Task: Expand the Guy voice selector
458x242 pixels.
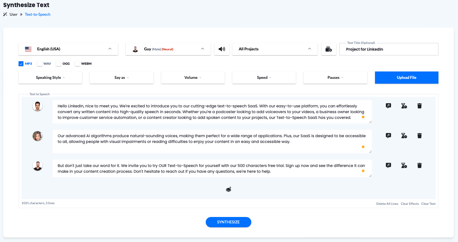Action: 168,49
